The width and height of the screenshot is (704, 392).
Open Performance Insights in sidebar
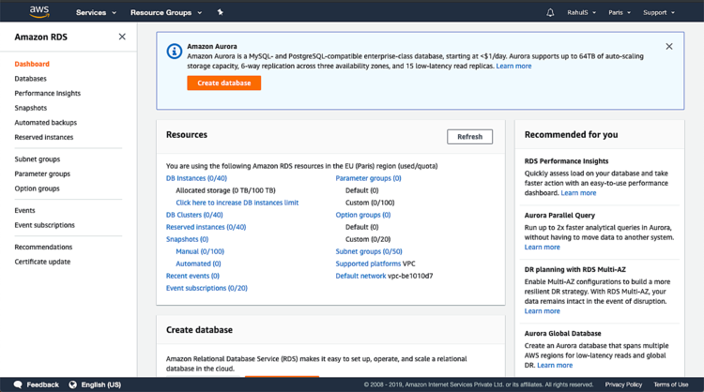48,93
